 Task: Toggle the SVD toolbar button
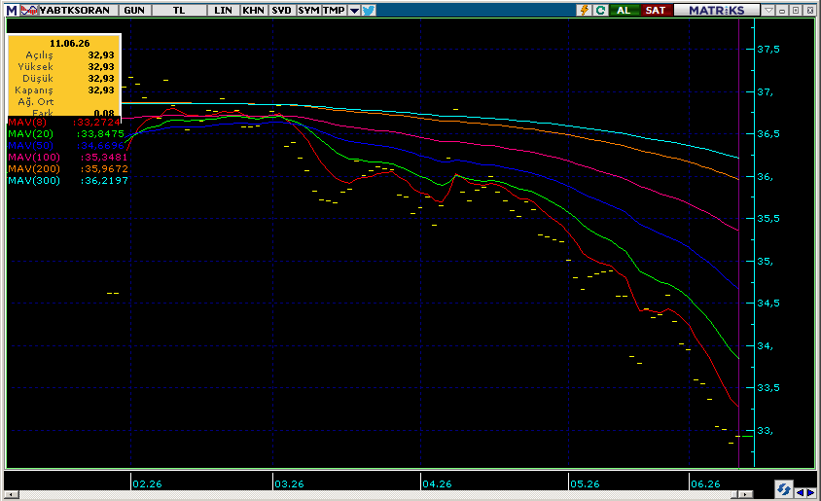tap(282, 10)
